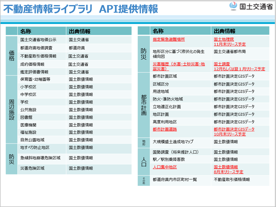Viewport: 276px width, 207px height.
Task: Click the 急傾斜地崩壊危険区域 cell
Action: click(x=40, y=158)
